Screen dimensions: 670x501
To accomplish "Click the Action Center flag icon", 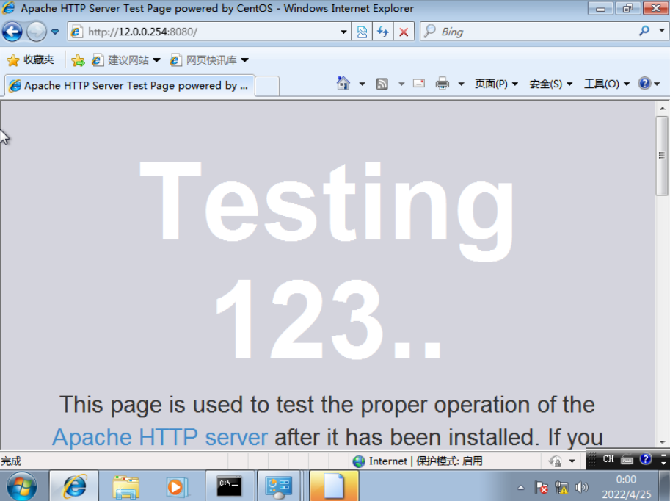I will coord(541,487).
